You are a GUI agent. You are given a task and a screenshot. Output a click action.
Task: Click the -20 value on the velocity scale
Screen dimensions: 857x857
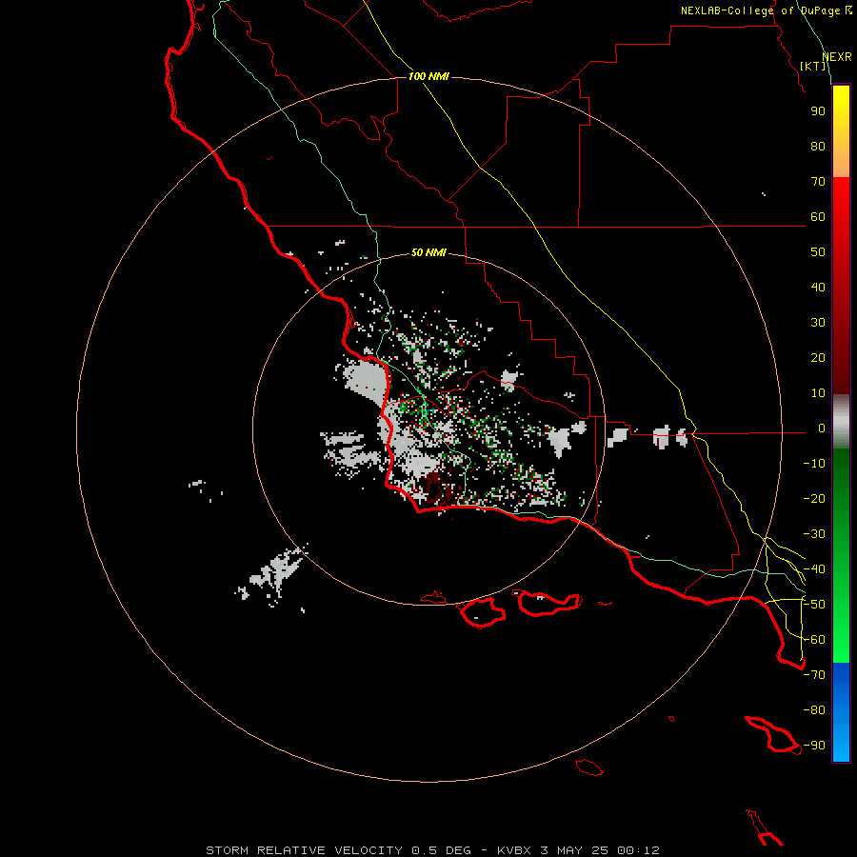click(814, 499)
